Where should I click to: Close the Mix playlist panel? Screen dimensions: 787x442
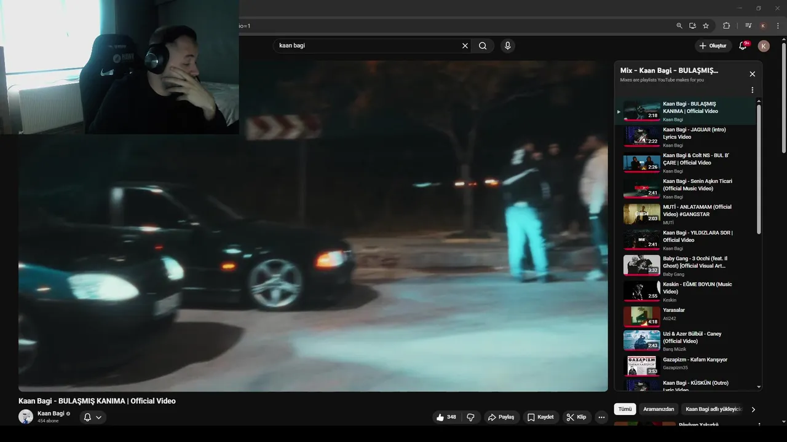click(752, 74)
